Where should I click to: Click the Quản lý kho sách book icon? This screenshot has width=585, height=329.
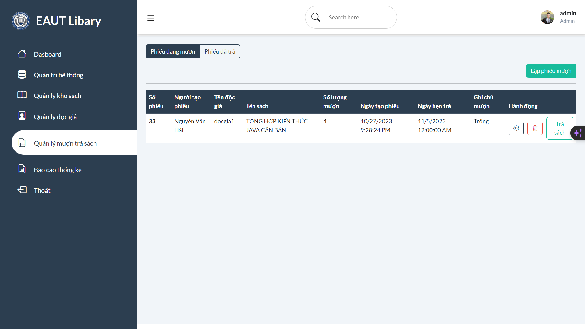[22, 95]
